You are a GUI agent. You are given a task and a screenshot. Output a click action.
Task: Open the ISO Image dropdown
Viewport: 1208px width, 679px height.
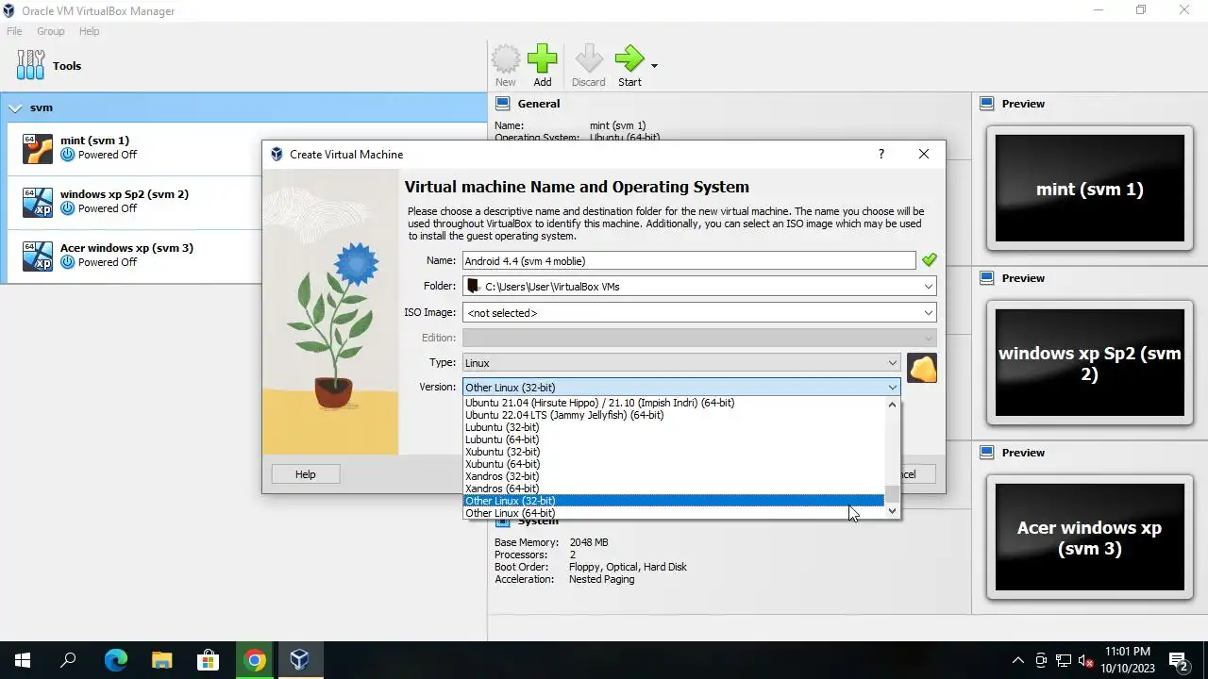point(699,312)
